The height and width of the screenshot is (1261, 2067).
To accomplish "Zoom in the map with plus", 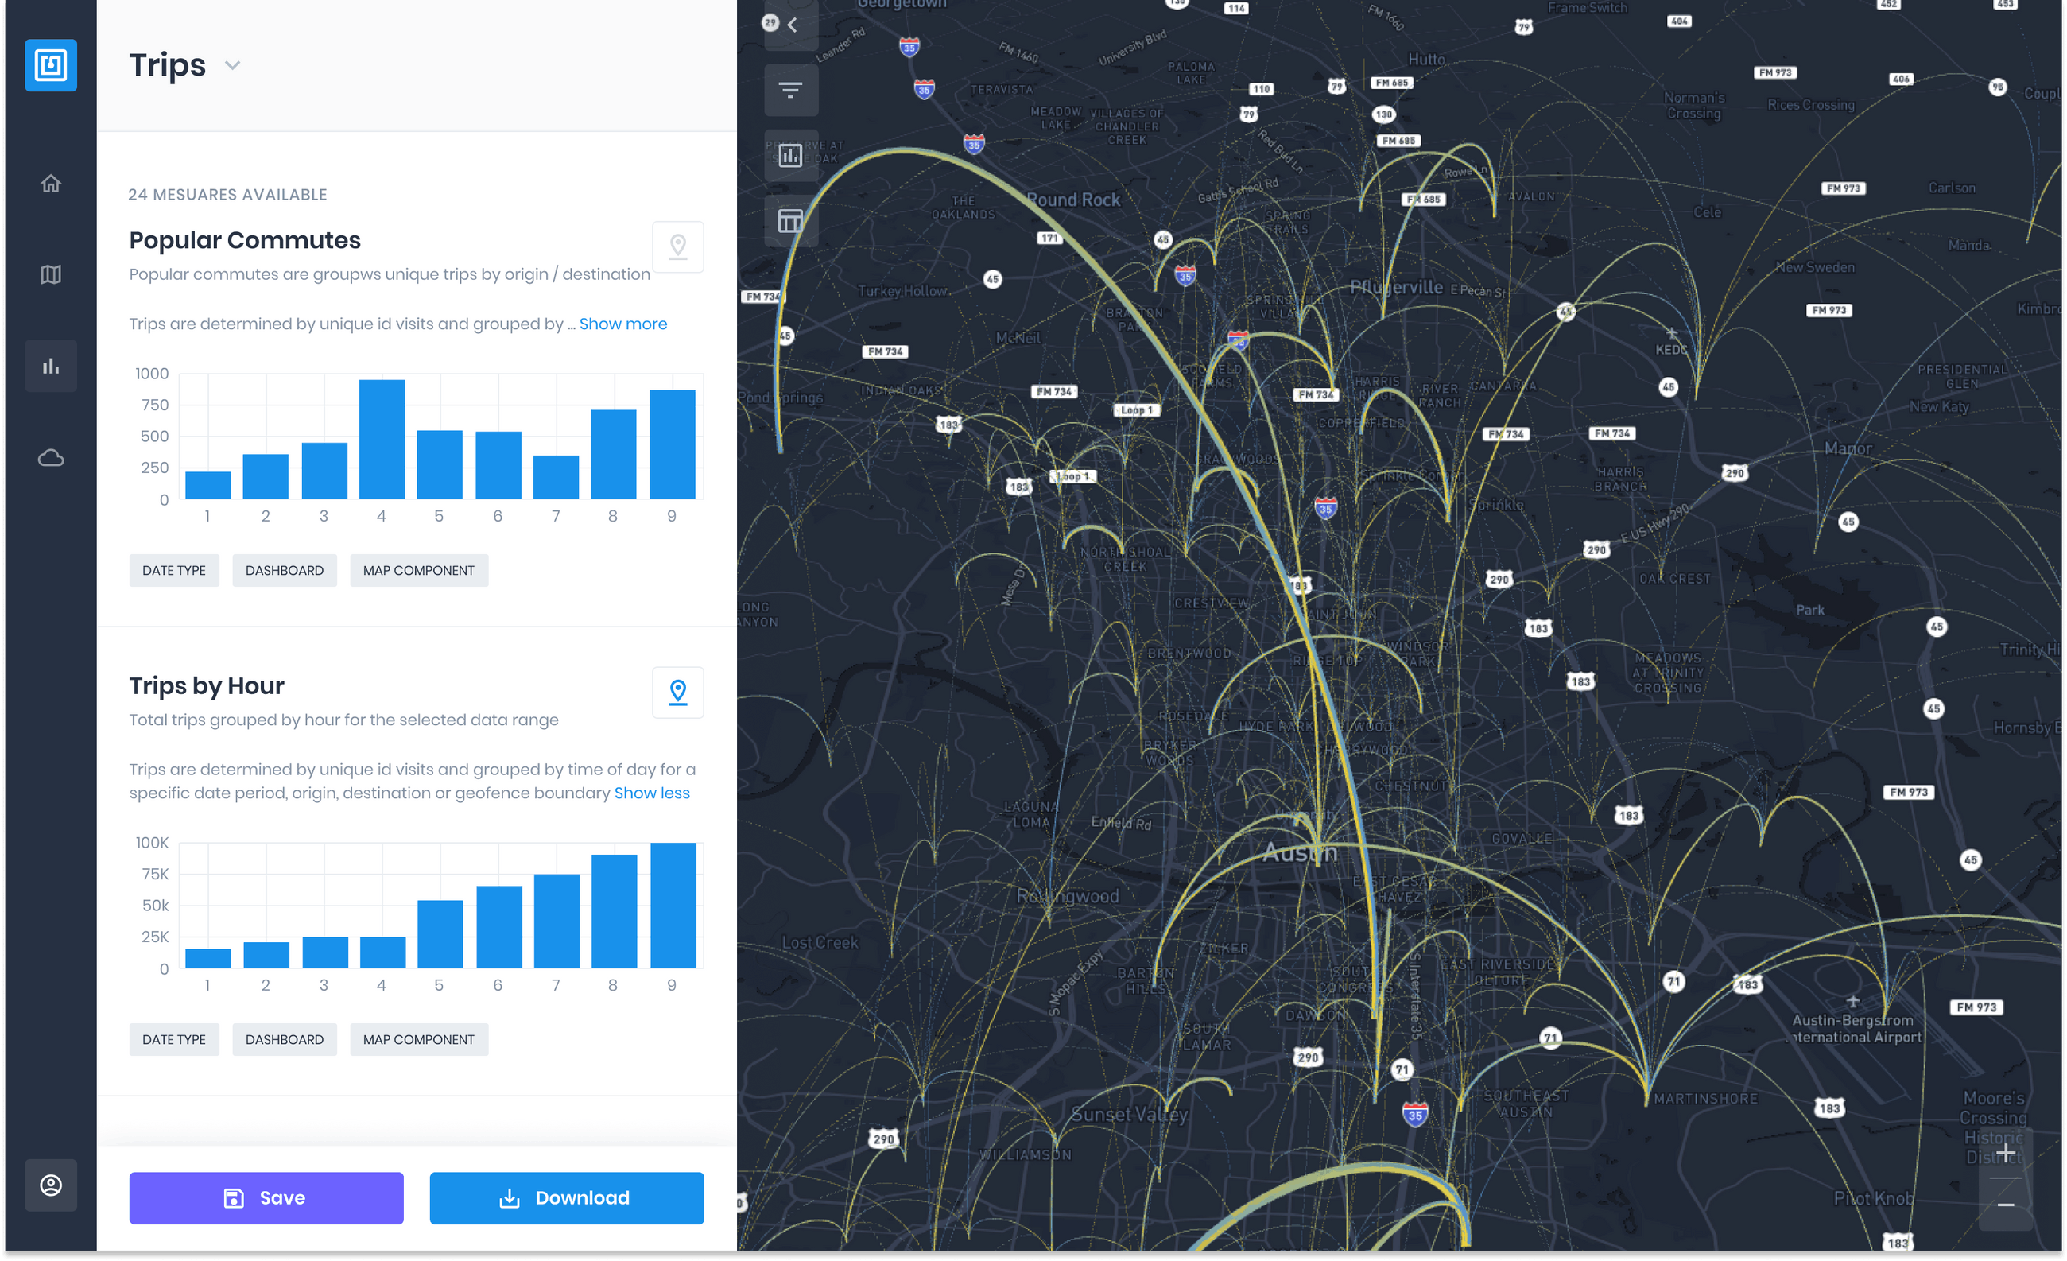I will pos(2005,1154).
